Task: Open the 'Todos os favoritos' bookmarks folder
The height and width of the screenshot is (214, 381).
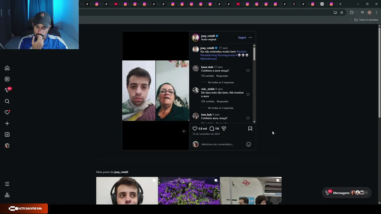Action: click(366, 20)
